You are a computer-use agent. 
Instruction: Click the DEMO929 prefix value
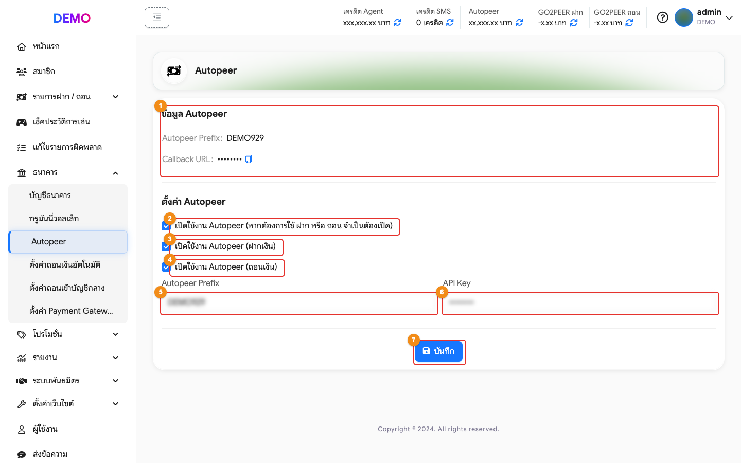(245, 138)
